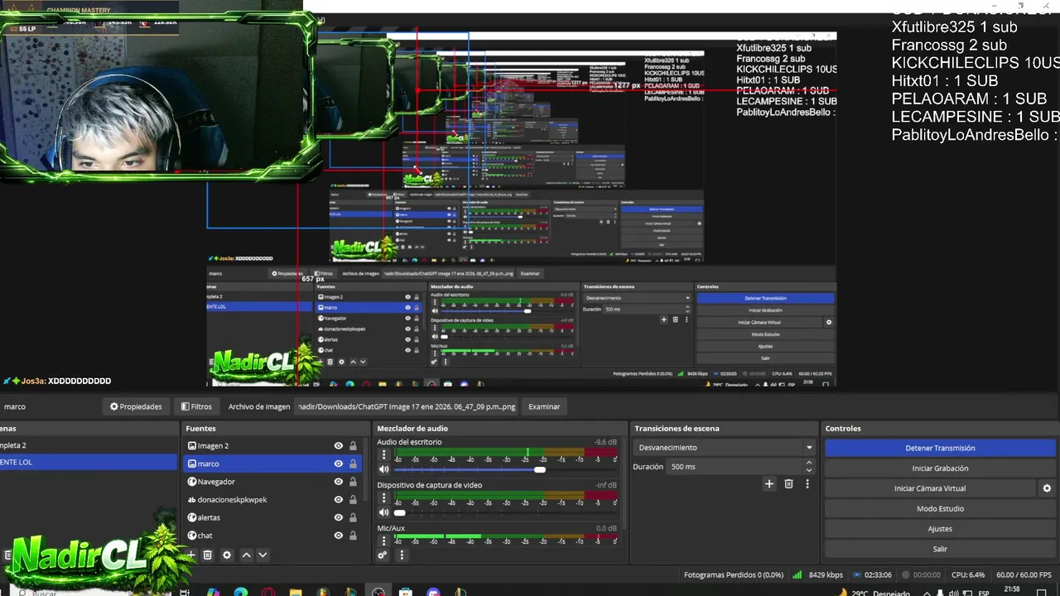Hide the alertas source with its eye
The height and width of the screenshot is (596, 1060).
338,517
